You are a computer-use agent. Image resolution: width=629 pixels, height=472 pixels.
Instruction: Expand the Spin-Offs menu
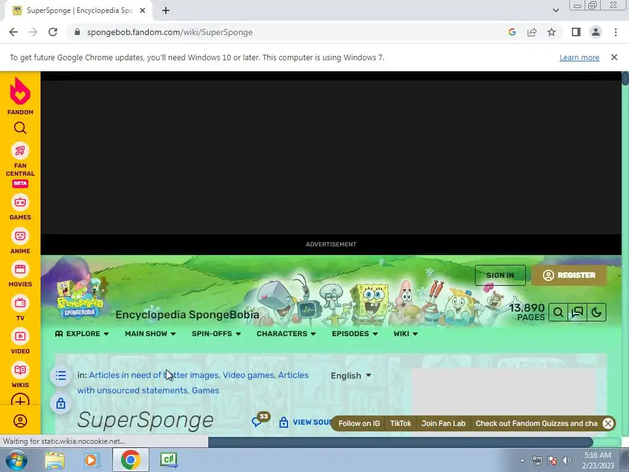point(216,334)
